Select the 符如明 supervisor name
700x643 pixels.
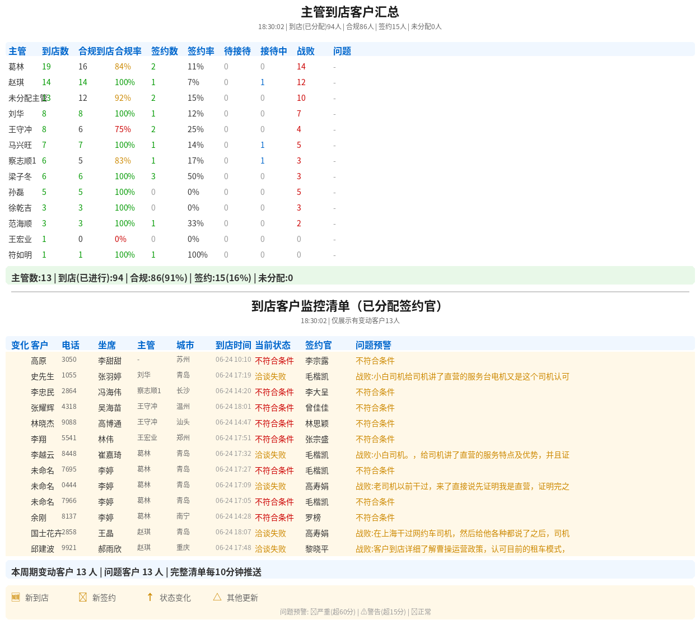click(x=20, y=255)
